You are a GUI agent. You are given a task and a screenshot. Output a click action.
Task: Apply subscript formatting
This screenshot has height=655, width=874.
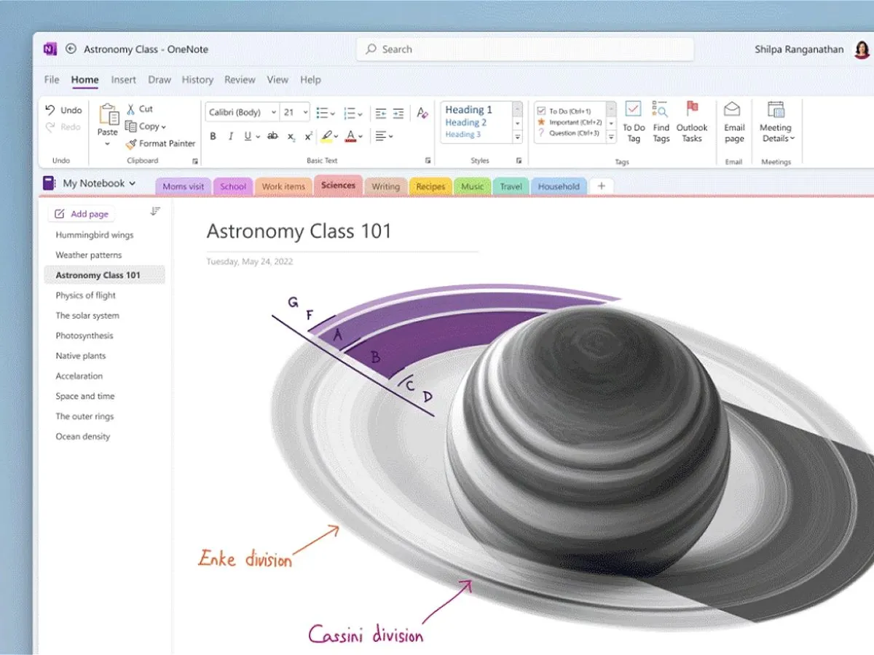coord(291,136)
